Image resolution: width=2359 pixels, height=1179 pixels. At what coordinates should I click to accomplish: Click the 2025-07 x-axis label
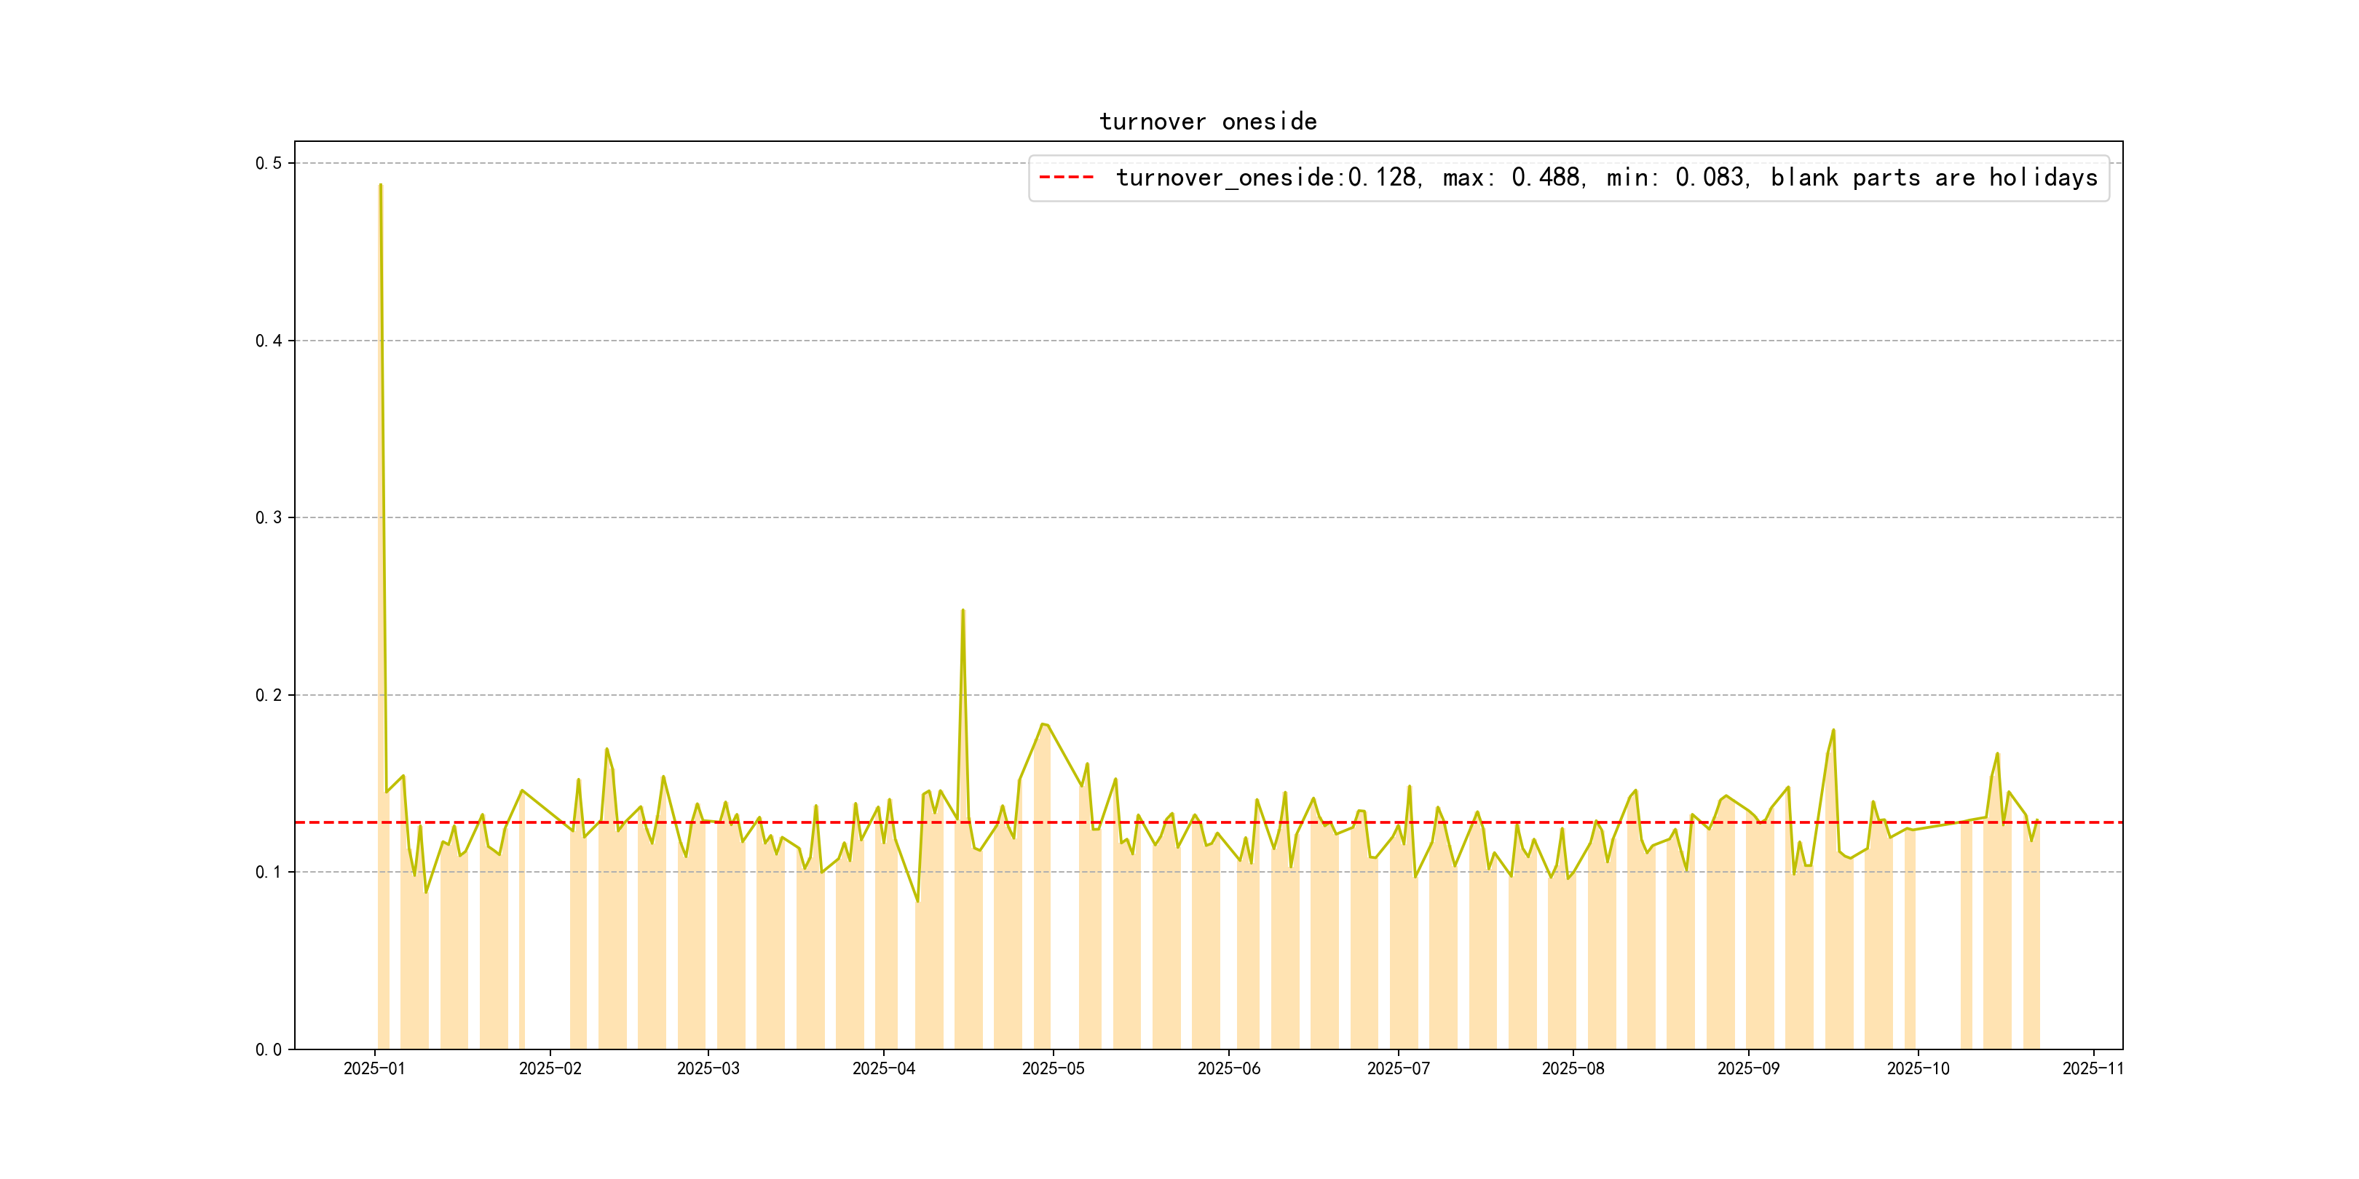(x=1397, y=1068)
